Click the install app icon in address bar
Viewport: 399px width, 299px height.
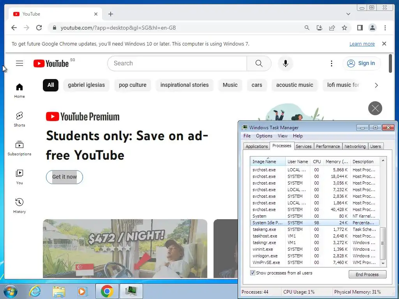coord(320,28)
